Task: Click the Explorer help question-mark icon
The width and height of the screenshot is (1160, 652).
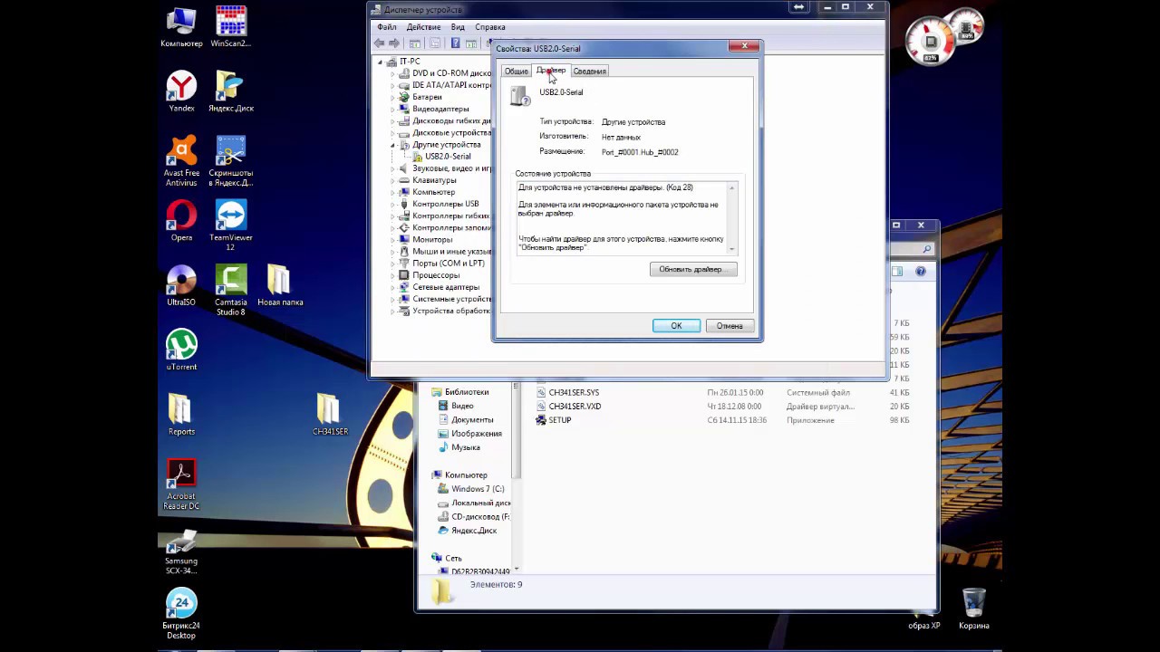Action: coord(921,271)
